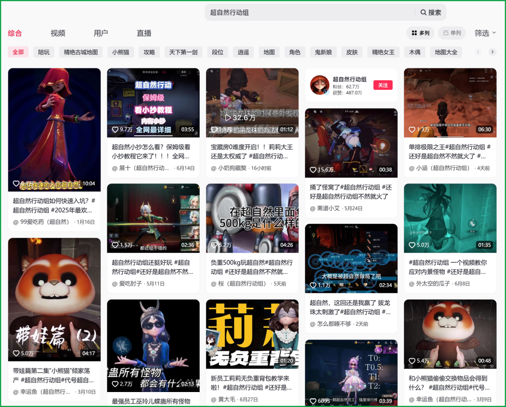
Task: Switch to single-column 单列 layout
Action: coord(452,33)
